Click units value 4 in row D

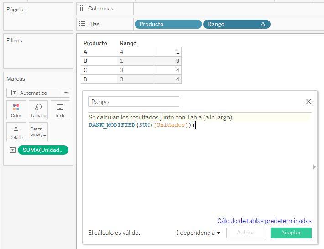tap(178, 79)
